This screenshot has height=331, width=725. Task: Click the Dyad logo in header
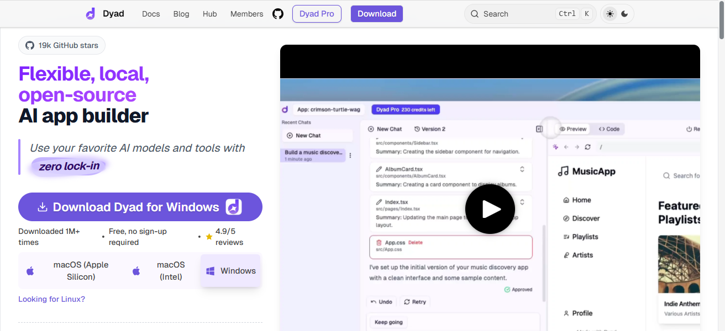pyautogui.click(x=105, y=14)
